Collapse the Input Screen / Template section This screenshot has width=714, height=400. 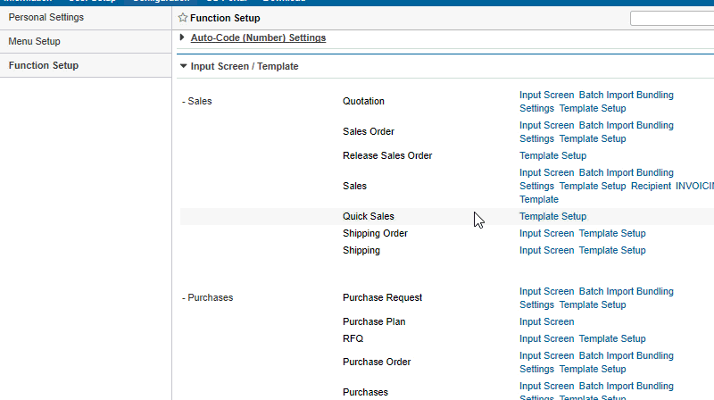click(x=183, y=66)
